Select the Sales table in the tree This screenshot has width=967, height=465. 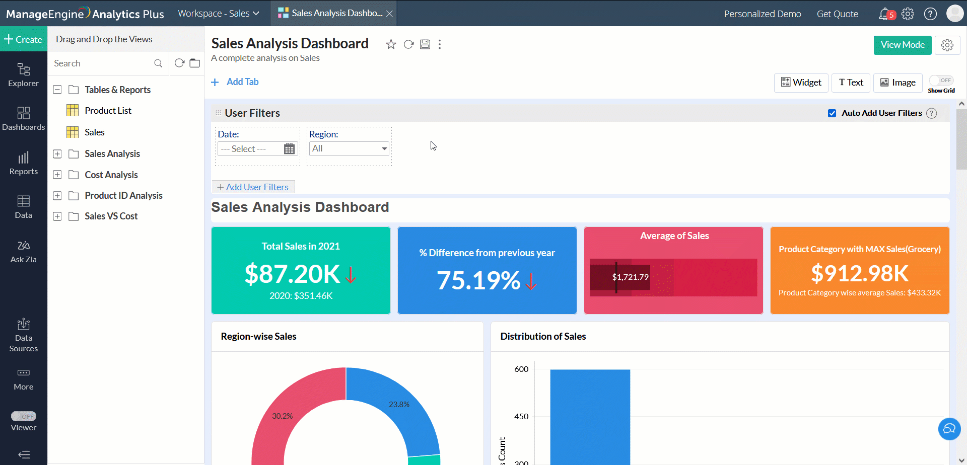click(x=95, y=132)
